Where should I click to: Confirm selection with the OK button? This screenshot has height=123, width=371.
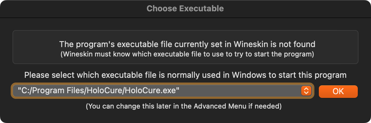click(338, 91)
